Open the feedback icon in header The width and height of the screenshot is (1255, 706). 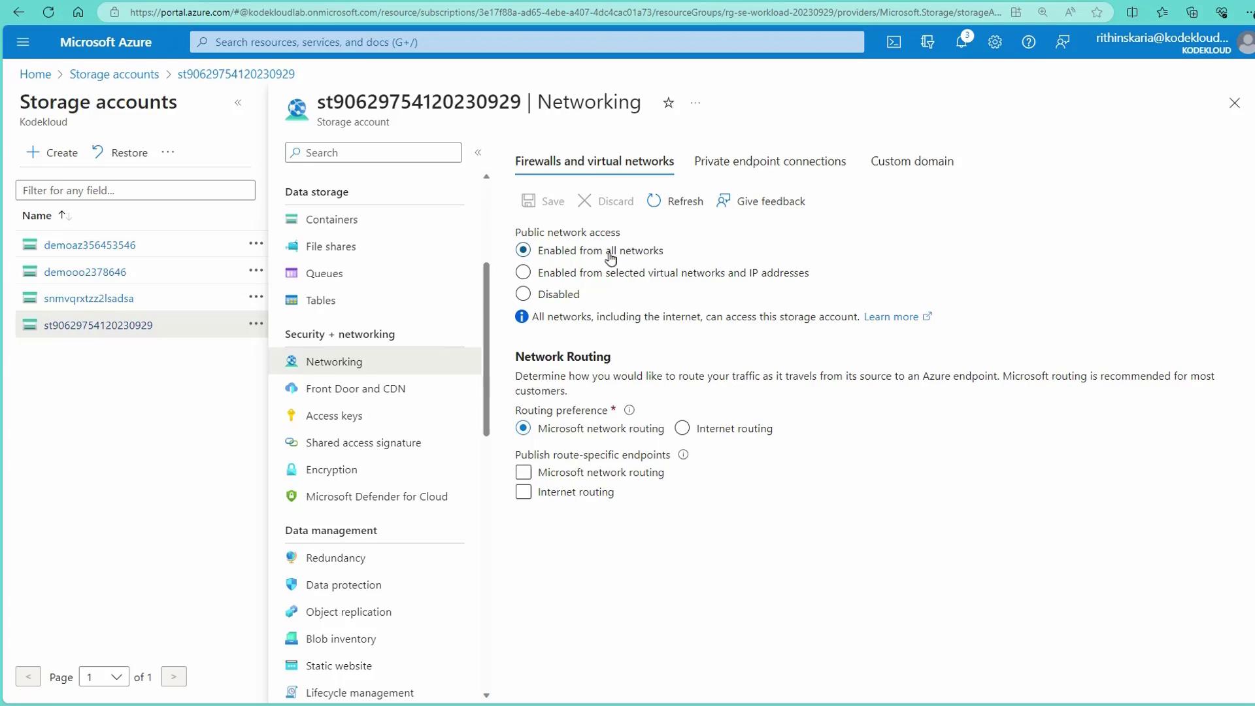(1062, 42)
